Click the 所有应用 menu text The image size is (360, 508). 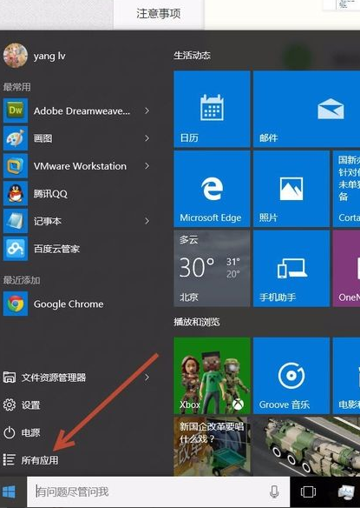coord(40,460)
